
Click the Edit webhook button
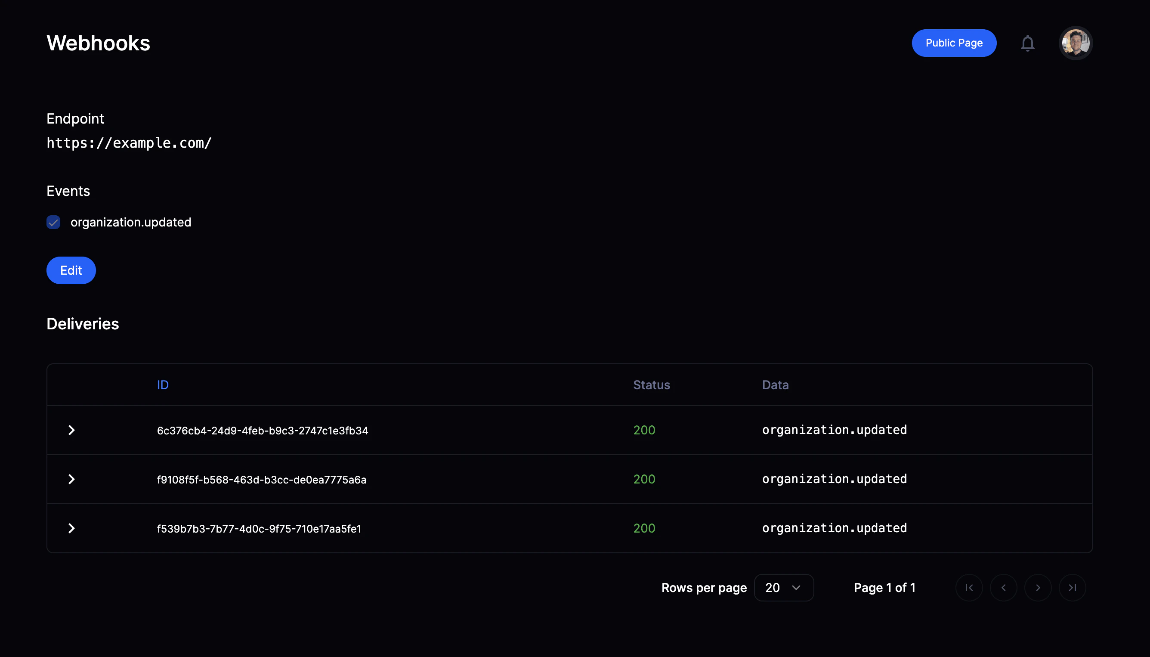tap(71, 270)
